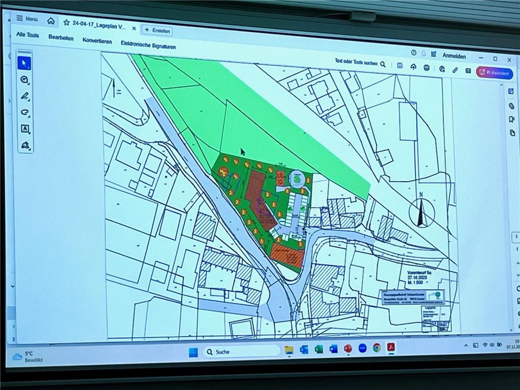Open the Bearbeiten menu

[x=61, y=38]
